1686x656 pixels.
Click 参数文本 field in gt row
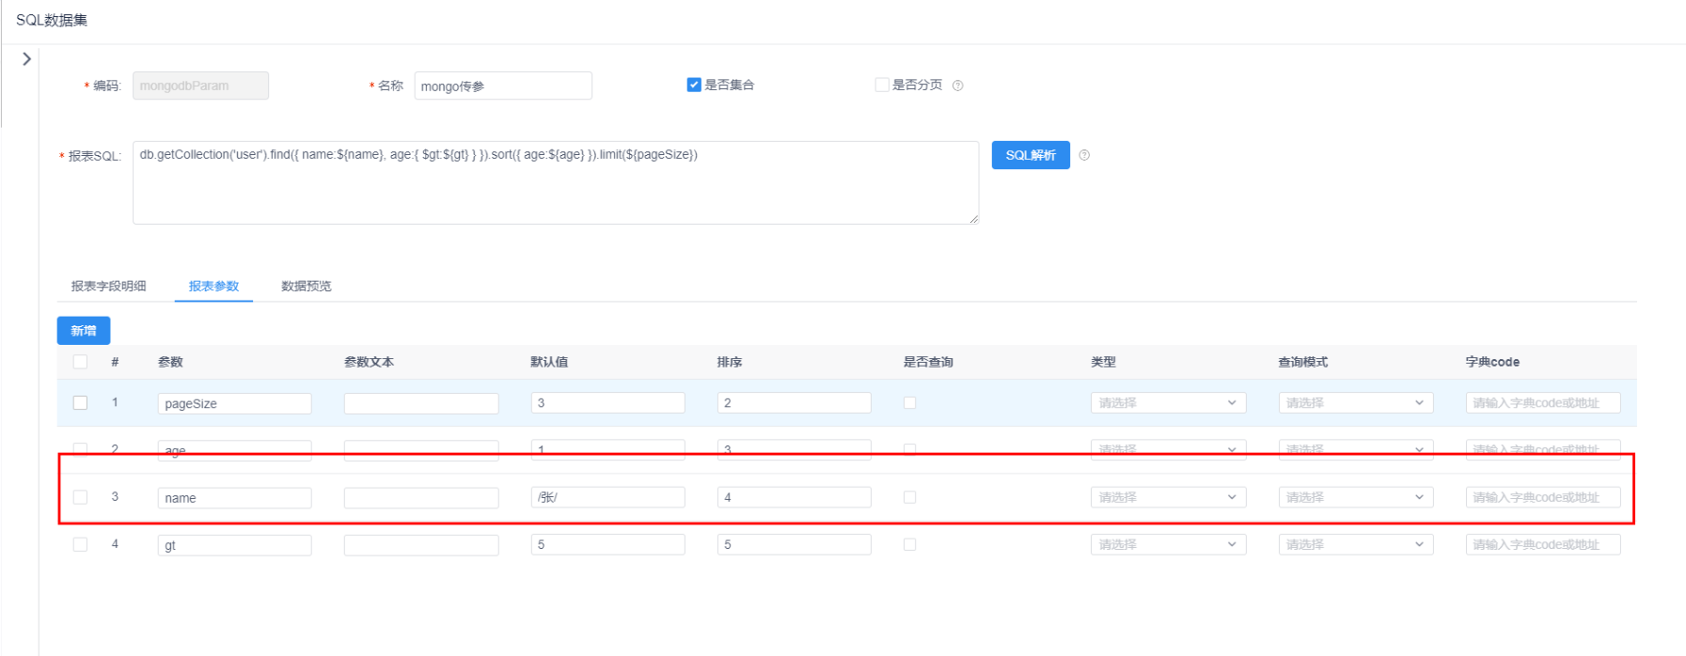click(x=421, y=544)
